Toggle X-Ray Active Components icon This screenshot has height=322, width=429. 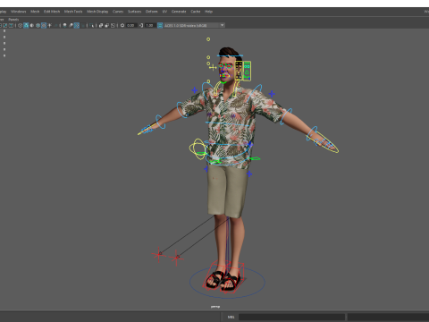pos(107,25)
